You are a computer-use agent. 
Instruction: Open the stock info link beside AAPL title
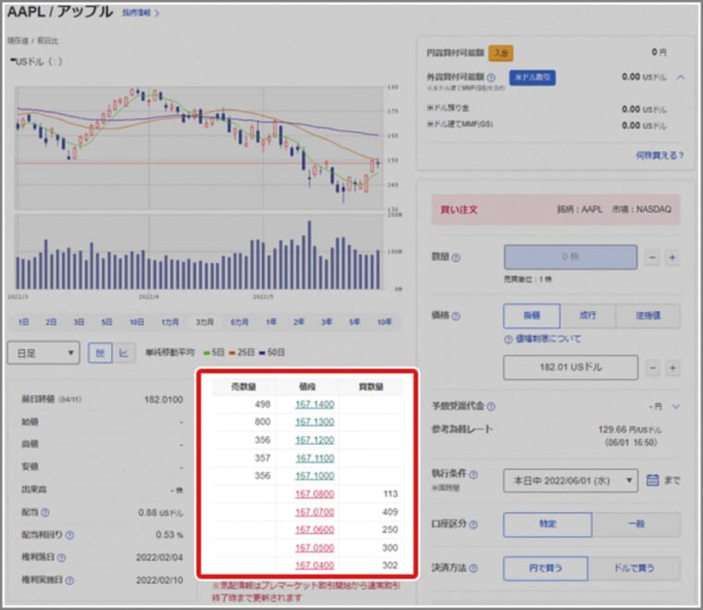141,13
